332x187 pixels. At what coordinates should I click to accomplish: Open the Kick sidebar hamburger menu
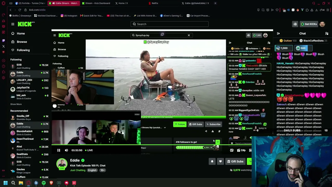[x=13, y=24]
